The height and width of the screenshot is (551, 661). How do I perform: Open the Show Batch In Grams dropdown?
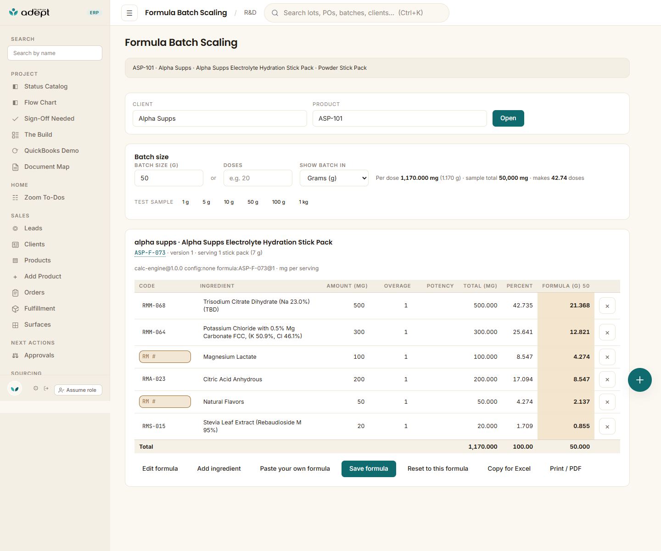(334, 178)
